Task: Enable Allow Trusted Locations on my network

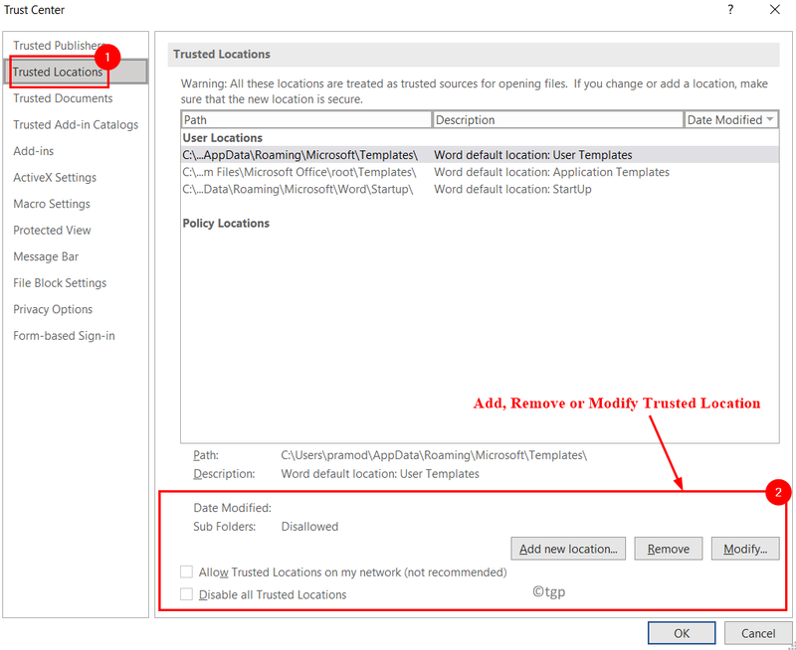Action: (x=187, y=571)
